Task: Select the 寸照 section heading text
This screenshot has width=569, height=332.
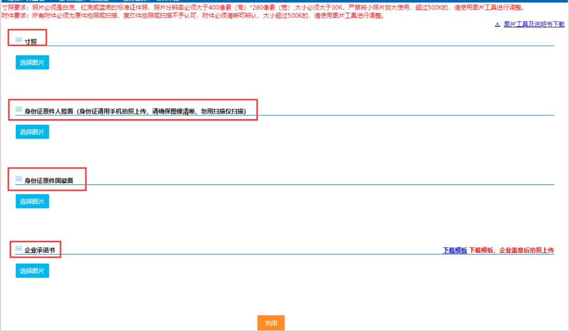Action: tap(31, 42)
